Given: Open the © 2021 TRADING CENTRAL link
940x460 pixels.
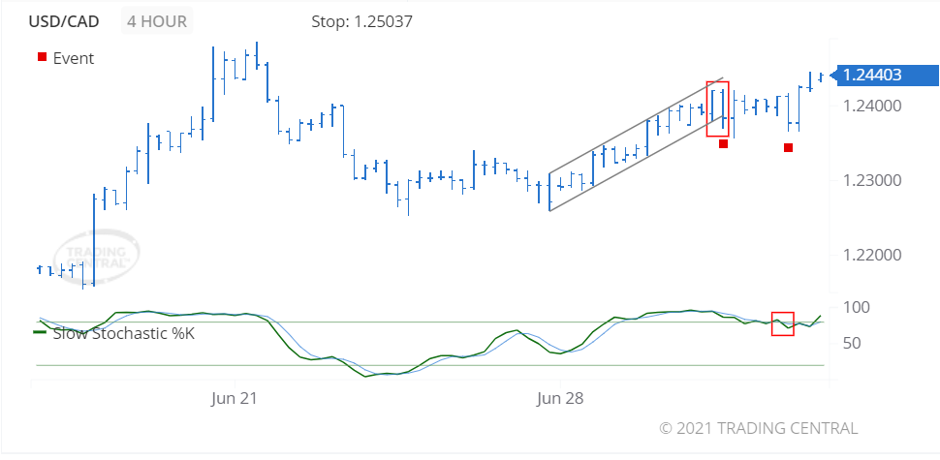Looking at the screenshot, I should (x=758, y=428).
